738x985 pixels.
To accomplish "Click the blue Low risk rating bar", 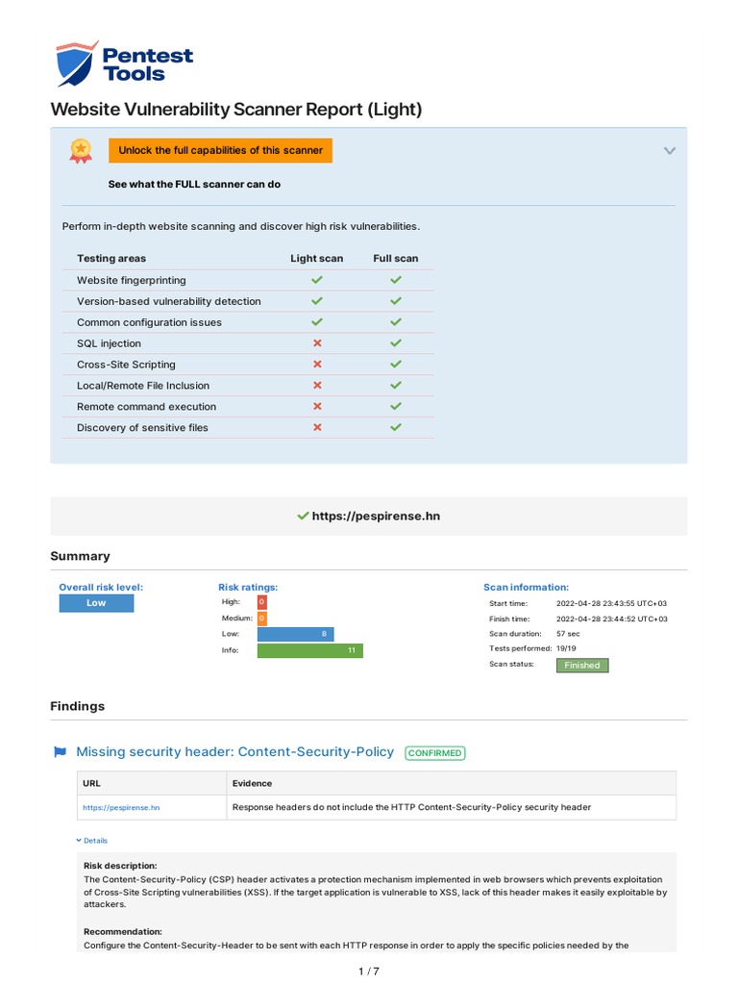I will (296, 634).
